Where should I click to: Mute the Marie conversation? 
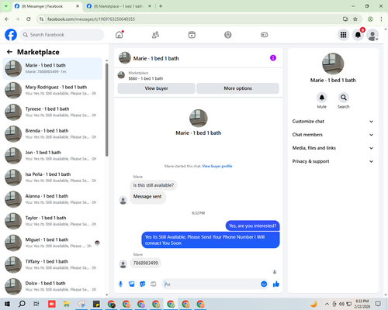[322, 98]
